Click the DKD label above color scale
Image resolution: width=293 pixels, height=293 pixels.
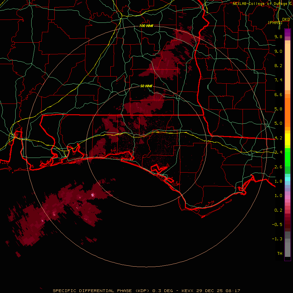(286, 19)
